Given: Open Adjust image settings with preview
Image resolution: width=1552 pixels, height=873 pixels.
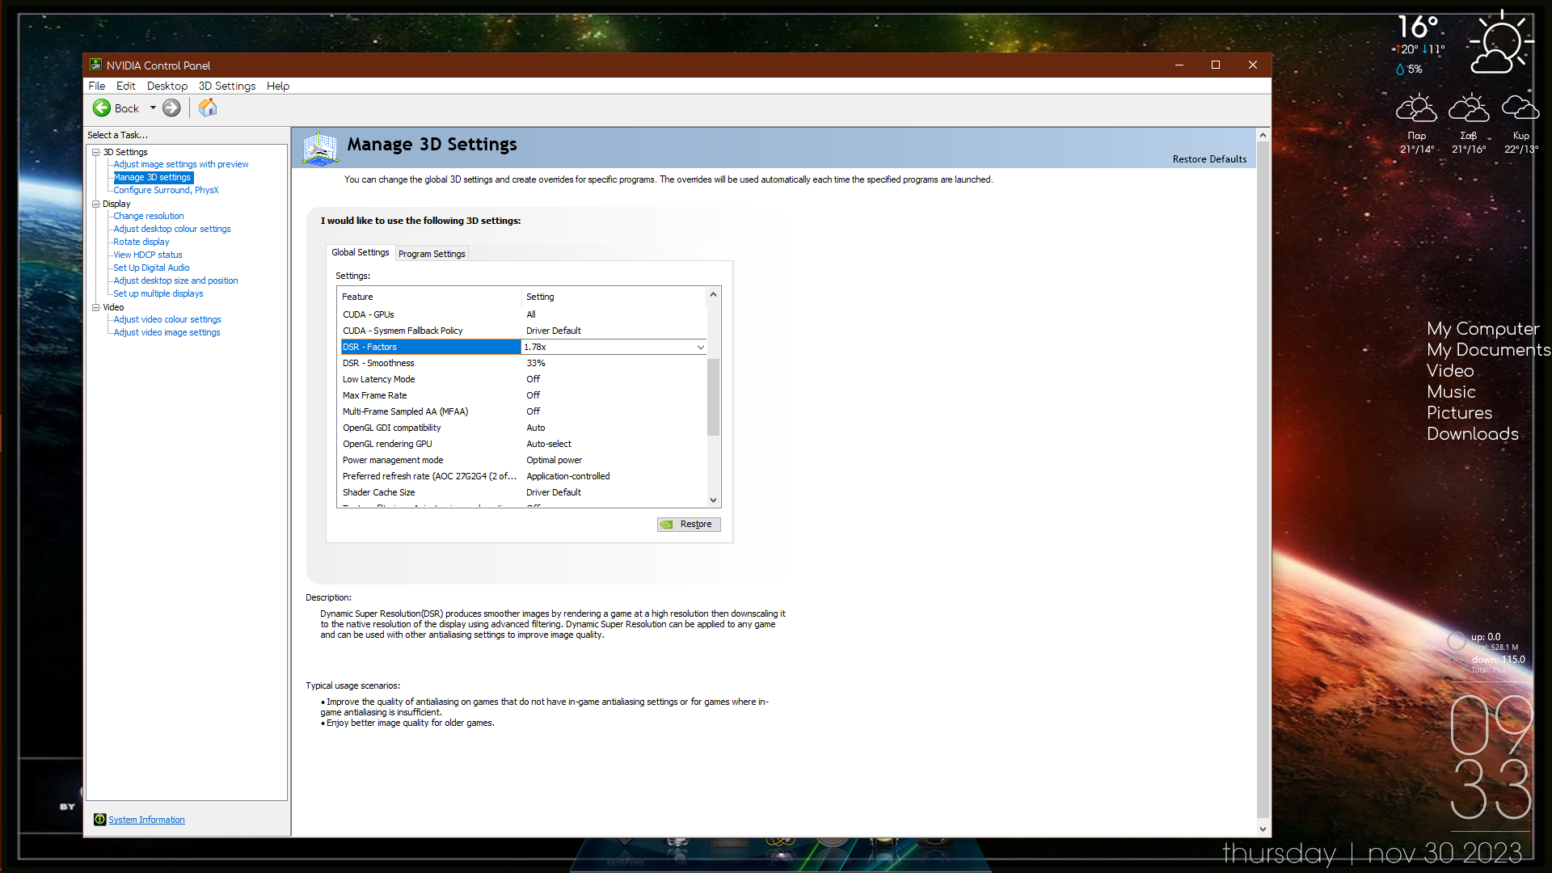Looking at the screenshot, I should click(181, 164).
